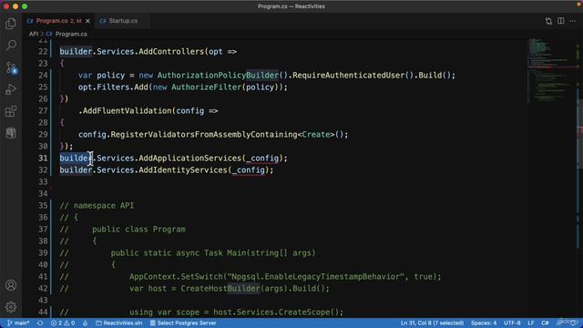Image resolution: width=583 pixels, height=328 pixels.
Task: Switch to the Startup.cs tab
Action: tap(123, 21)
